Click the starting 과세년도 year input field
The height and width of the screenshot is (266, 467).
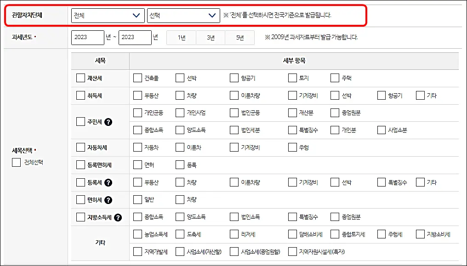coord(87,38)
